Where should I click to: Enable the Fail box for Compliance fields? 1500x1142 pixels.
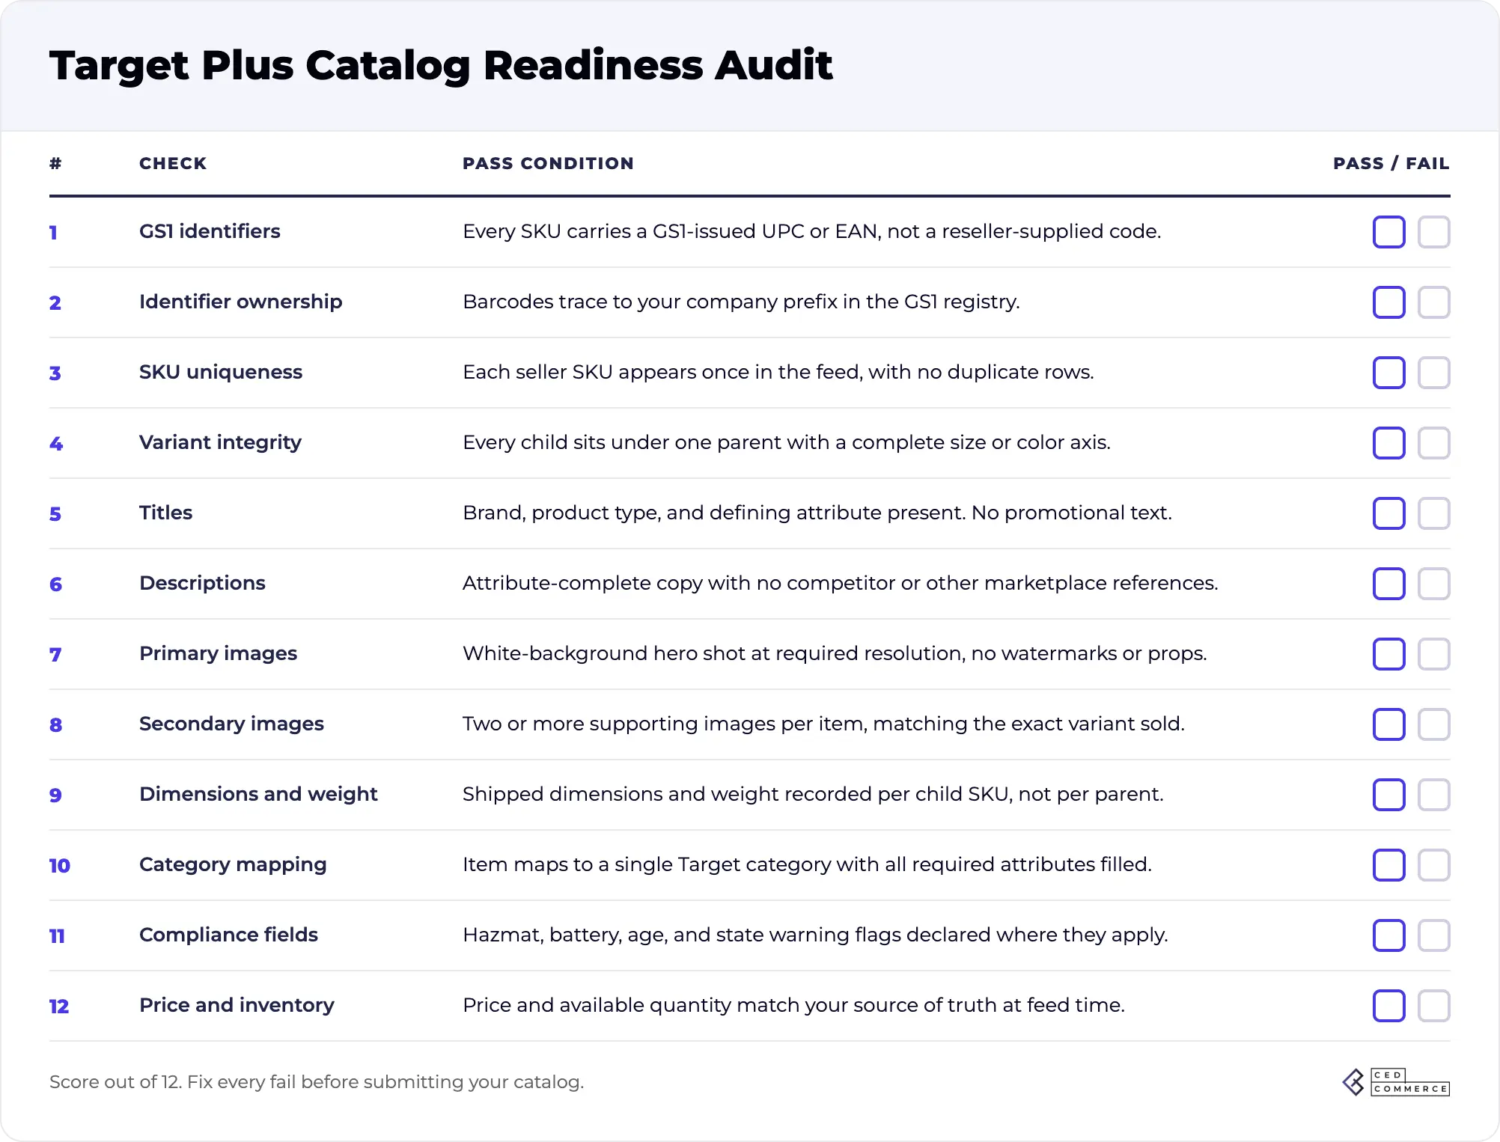coord(1434,935)
